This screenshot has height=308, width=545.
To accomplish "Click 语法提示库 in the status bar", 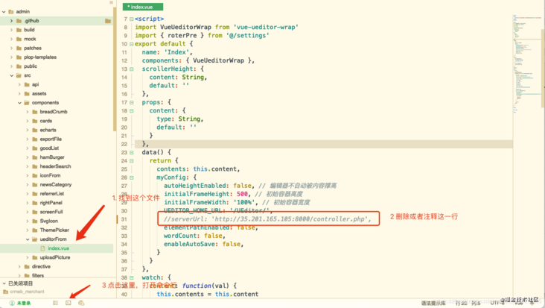I will (x=433, y=303).
